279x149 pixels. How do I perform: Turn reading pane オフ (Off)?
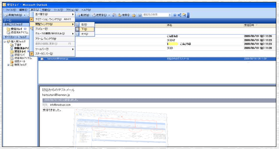click(x=85, y=34)
